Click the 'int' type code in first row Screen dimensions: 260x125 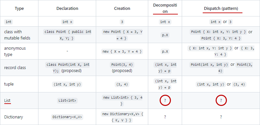[9, 22]
